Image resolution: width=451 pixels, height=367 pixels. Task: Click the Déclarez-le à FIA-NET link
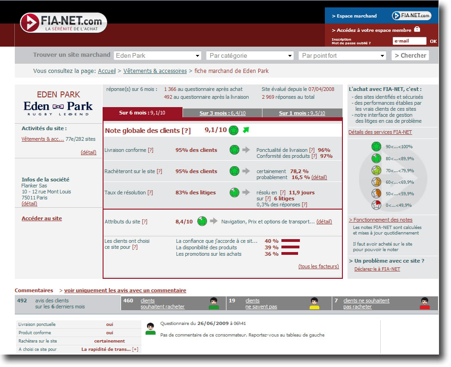pos(377,269)
